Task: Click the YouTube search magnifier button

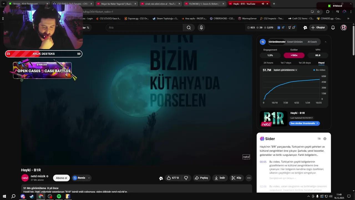Action: (189, 27)
